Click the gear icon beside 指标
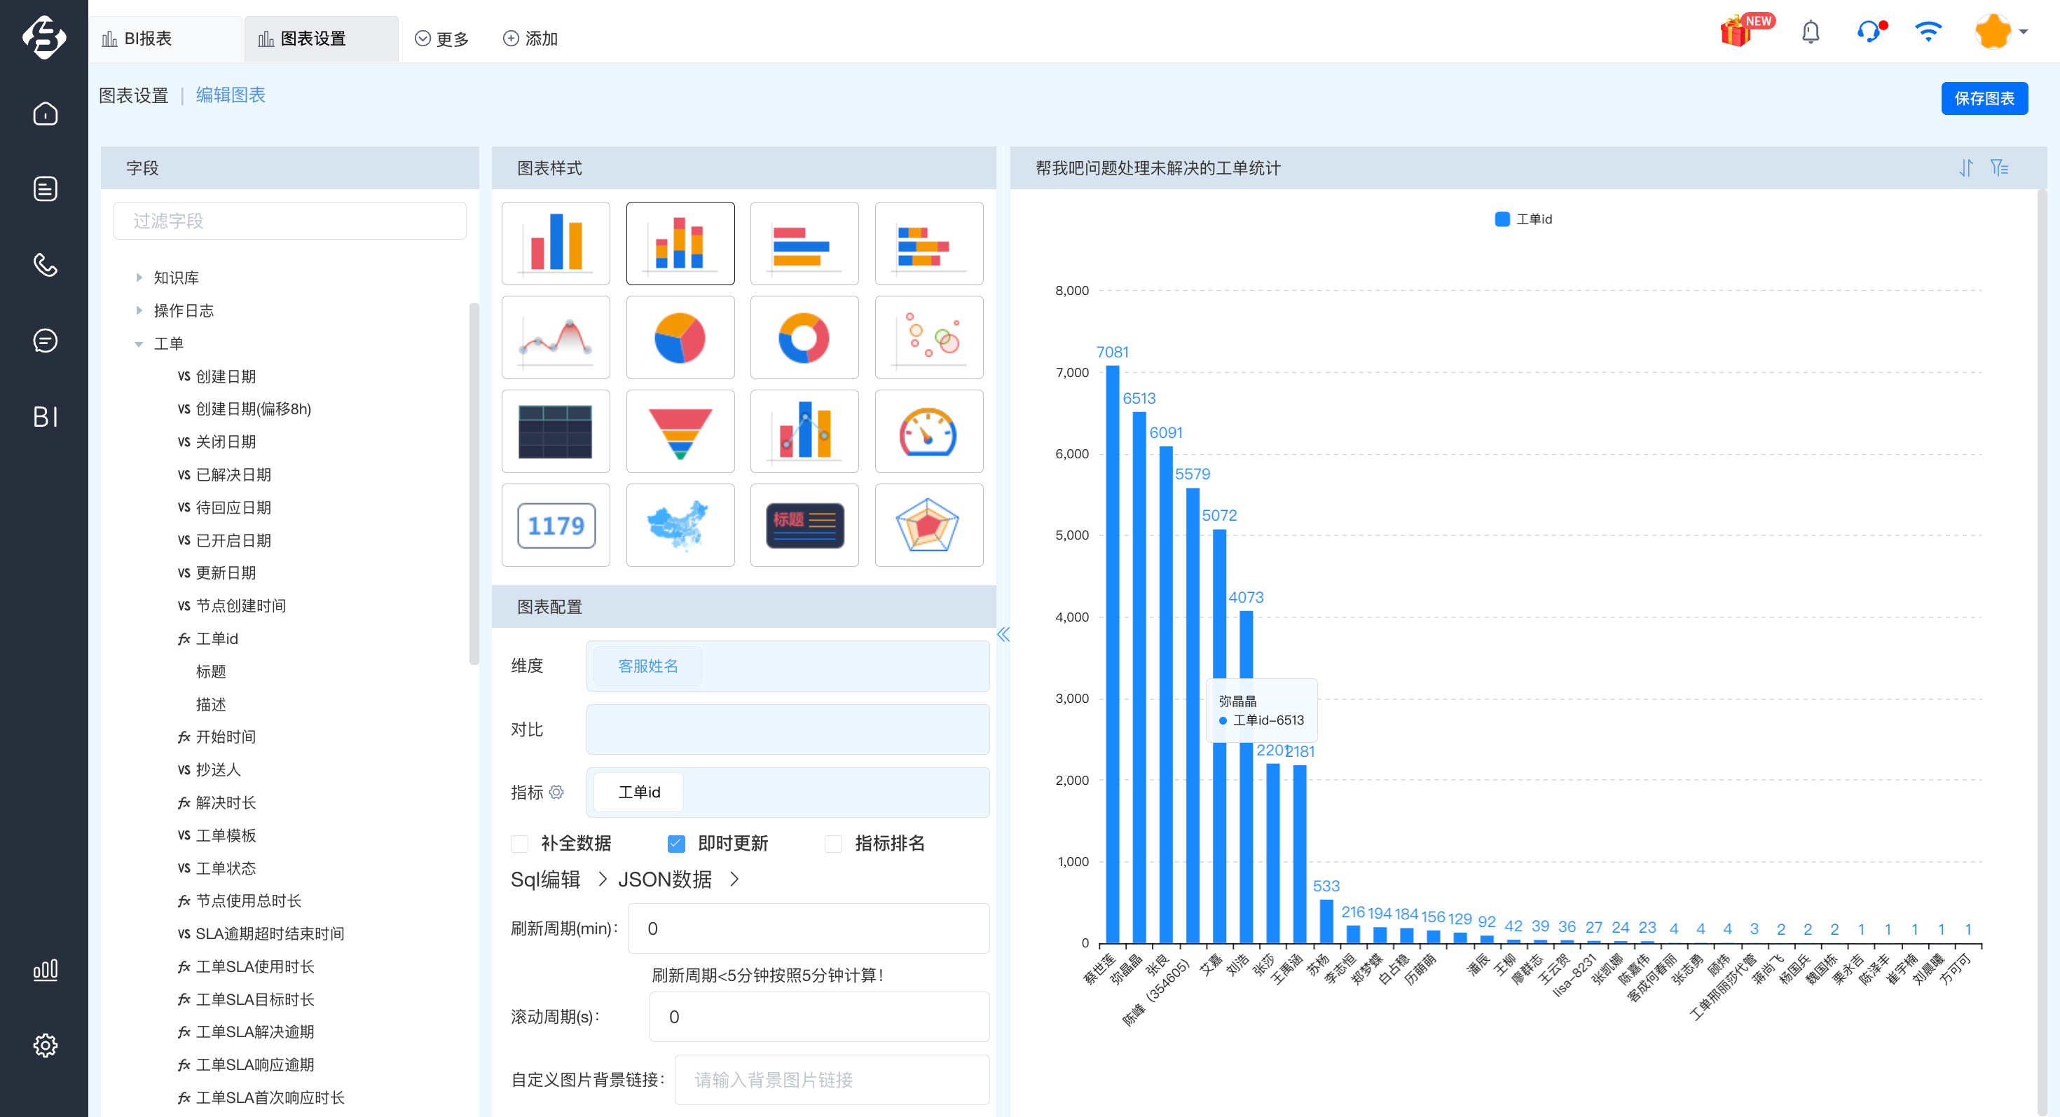 click(x=556, y=792)
